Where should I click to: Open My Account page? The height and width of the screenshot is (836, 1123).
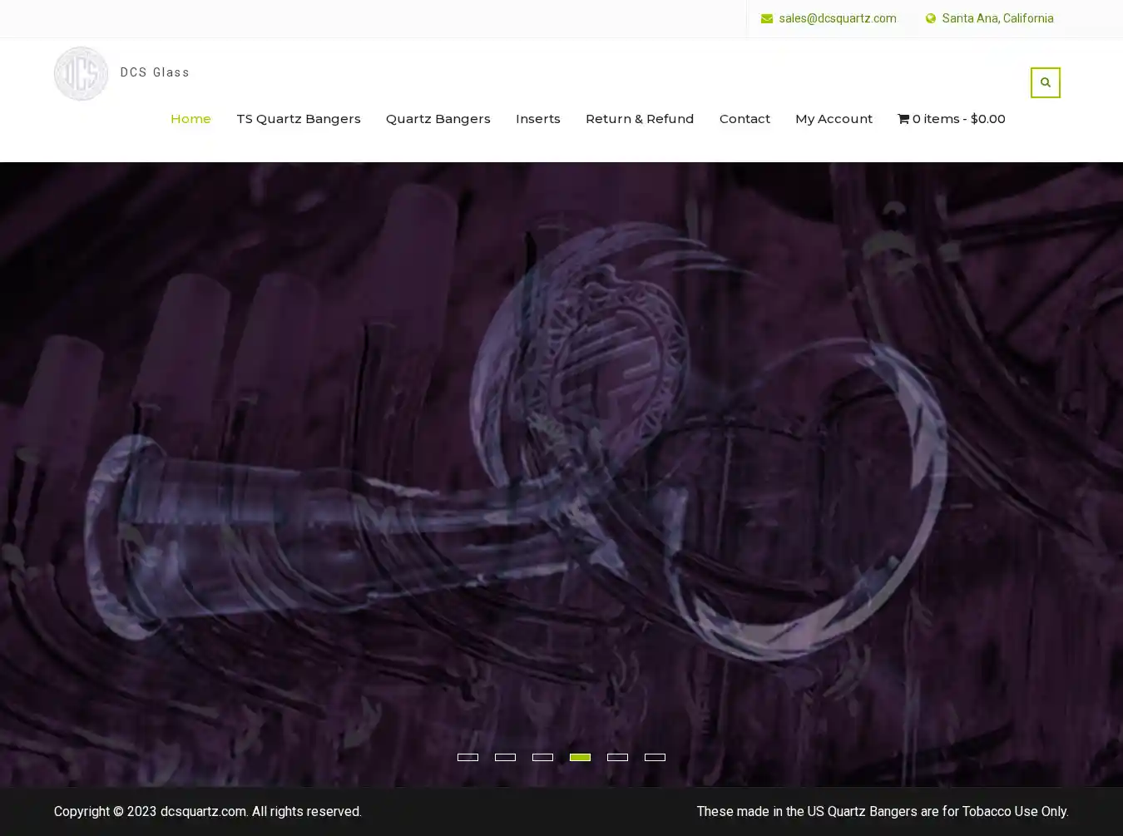834,119
